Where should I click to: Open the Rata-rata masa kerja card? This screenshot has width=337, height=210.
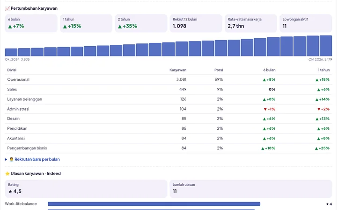click(251, 23)
